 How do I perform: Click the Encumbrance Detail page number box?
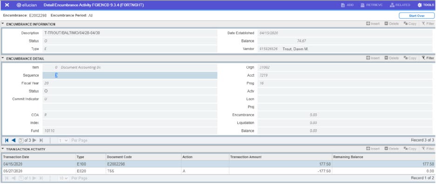click(x=21, y=140)
